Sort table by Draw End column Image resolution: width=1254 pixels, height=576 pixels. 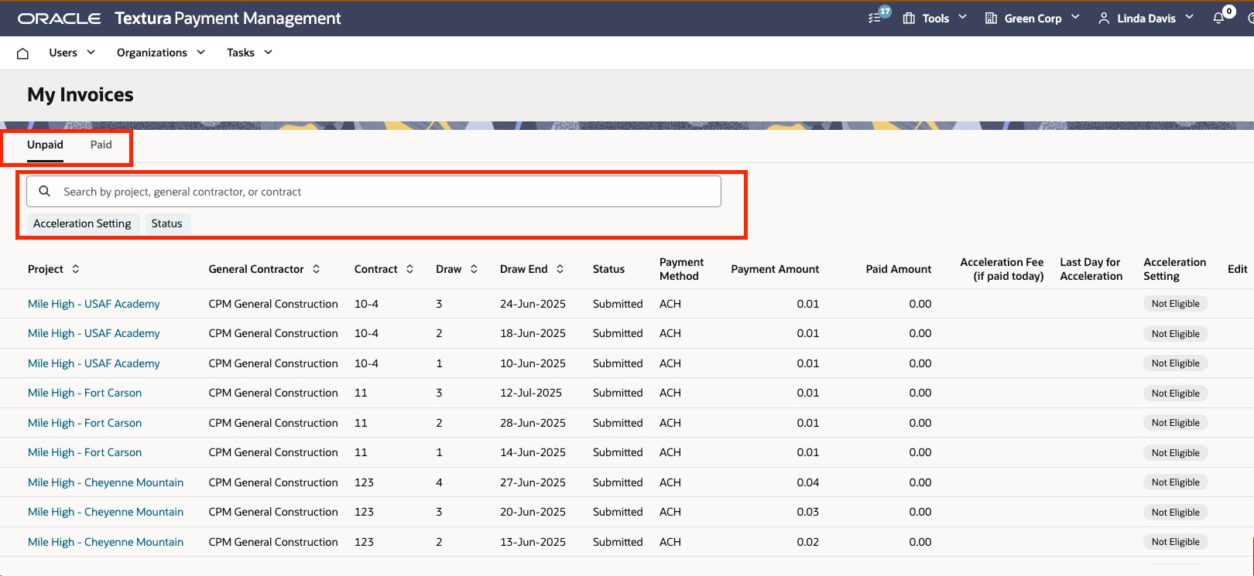tap(560, 269)
